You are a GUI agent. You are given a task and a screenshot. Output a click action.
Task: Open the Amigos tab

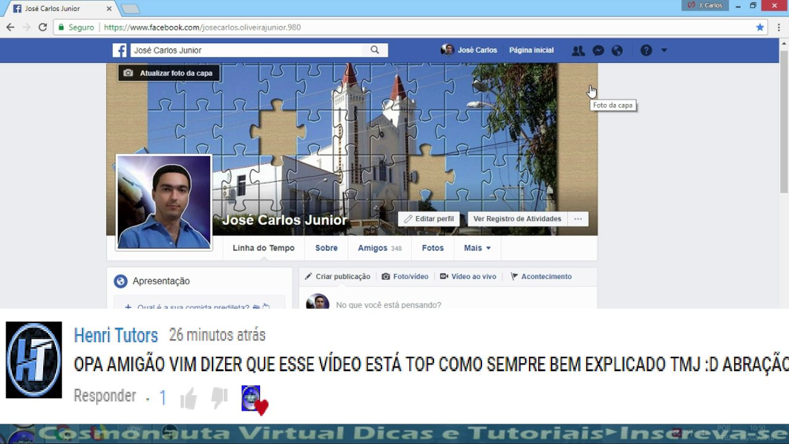tap(380, 248)
